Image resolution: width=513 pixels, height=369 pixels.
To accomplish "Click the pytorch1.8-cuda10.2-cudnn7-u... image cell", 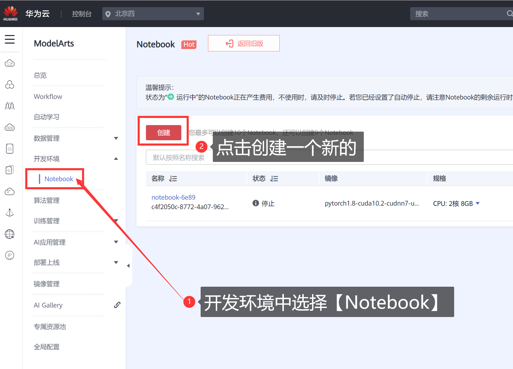I will 372,203.
